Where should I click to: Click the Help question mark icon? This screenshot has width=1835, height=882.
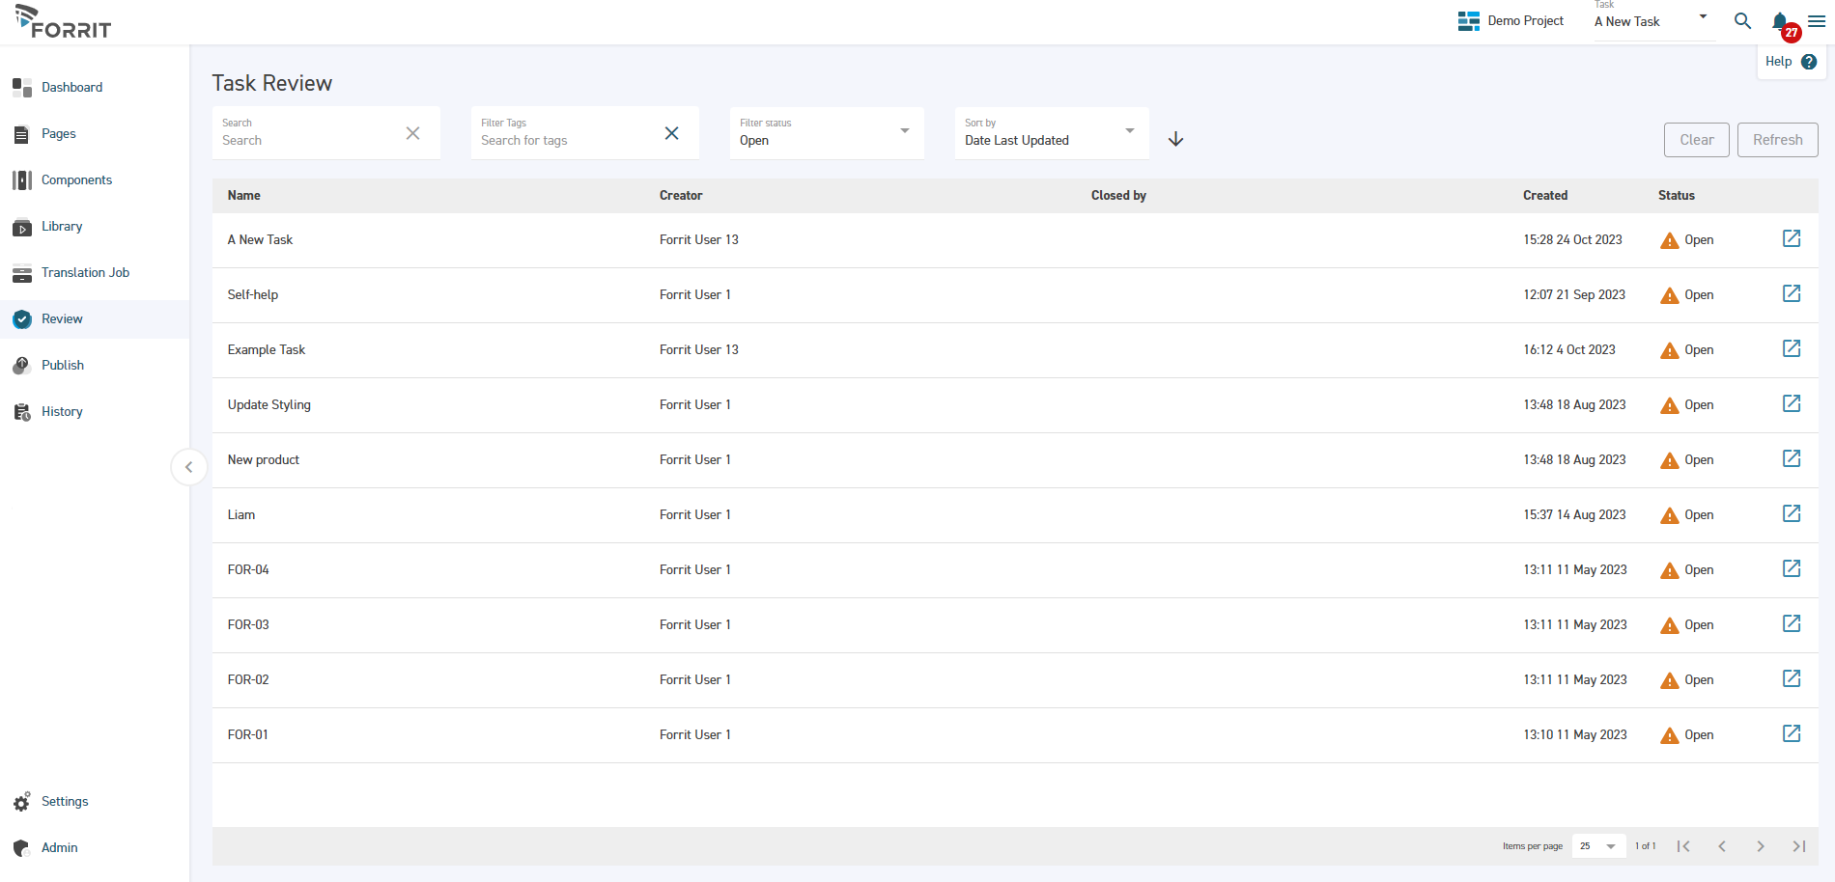point(1809,62)
